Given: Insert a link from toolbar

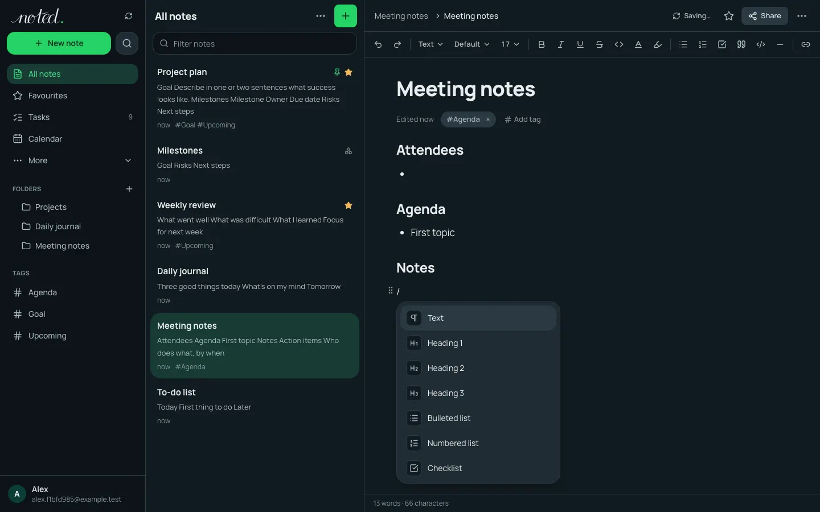Looking at the screenshot, I should 806,44.
